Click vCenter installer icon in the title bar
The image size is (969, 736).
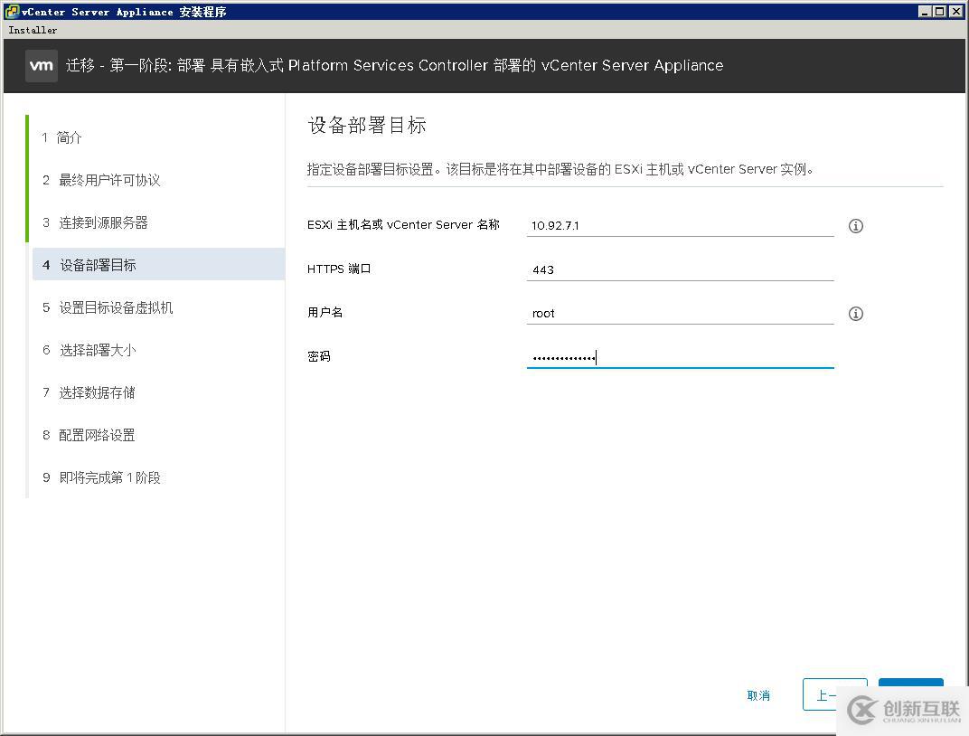(x=12, y=11)
